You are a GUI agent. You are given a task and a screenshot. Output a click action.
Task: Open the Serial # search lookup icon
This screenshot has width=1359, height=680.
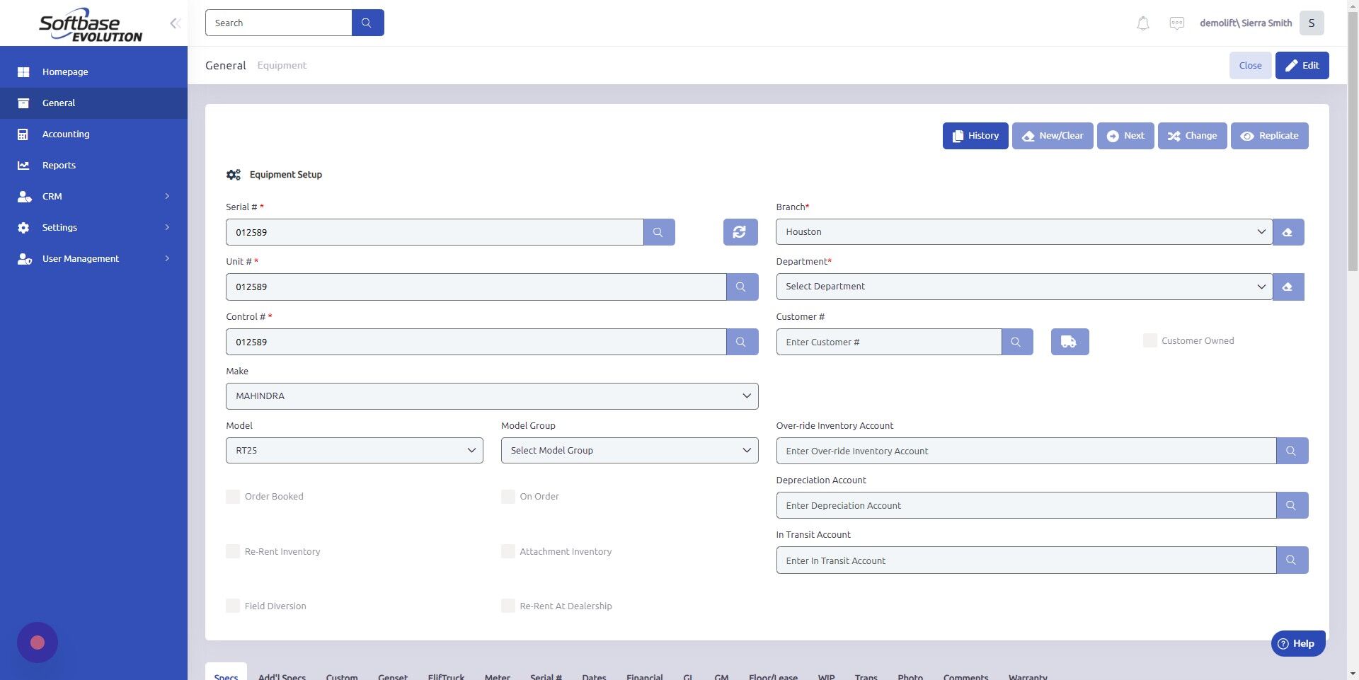coord(658,231)
